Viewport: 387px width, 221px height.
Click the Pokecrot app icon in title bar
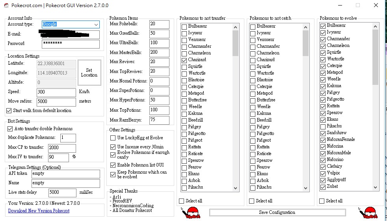6,6
